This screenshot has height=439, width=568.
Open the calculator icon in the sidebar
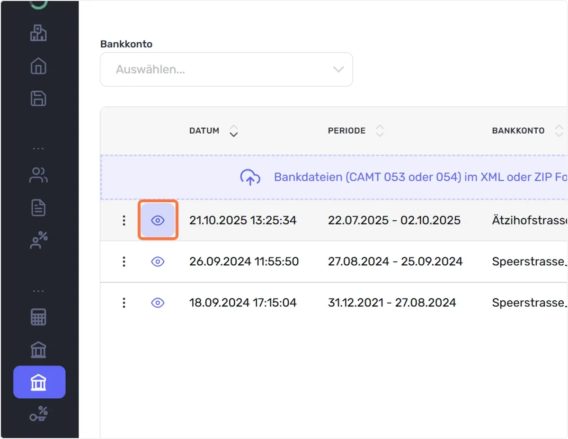coord(38,317)
